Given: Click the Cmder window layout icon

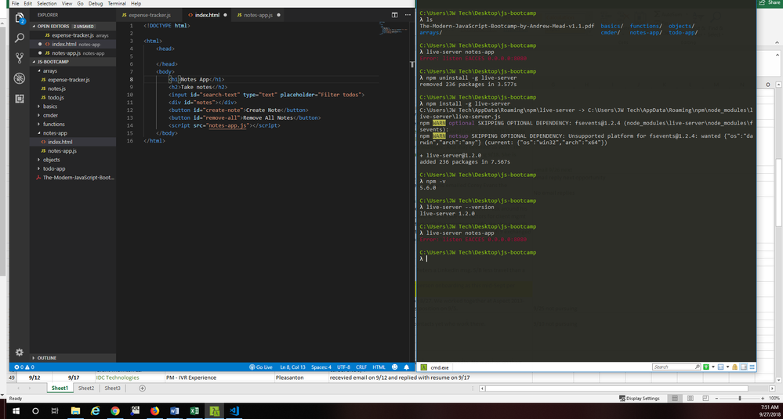Looking at the screenshot, I should pyautogui.click(x=720, y=367).
